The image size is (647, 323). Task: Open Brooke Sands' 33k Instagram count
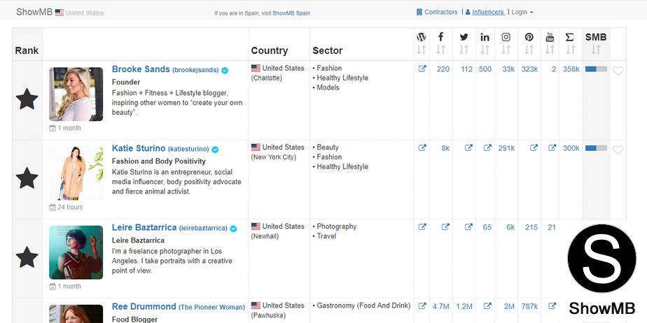508,69
